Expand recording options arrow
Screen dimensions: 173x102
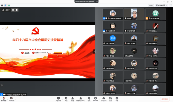[x=99, y=98]
